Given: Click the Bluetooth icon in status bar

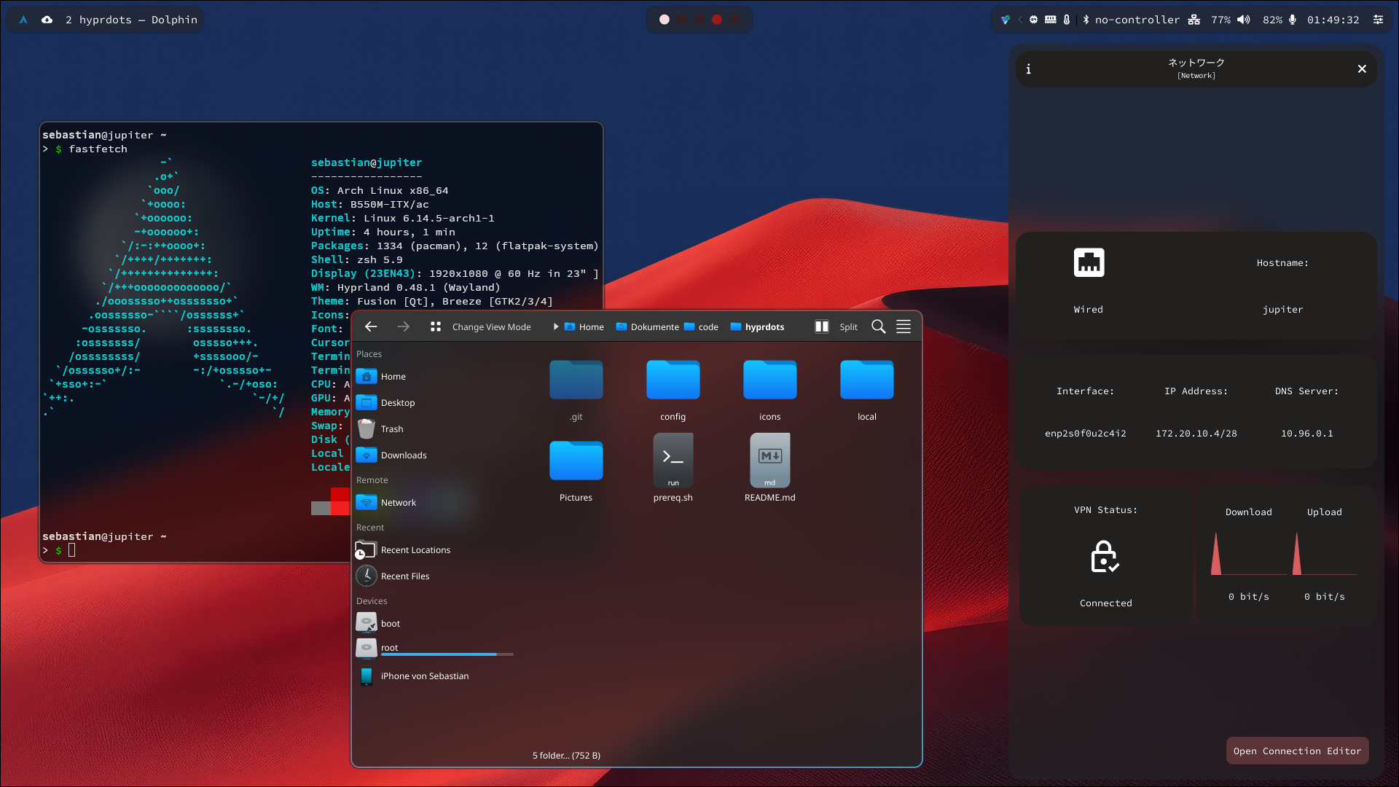Looking at the screenshot, I should 1086,20.
